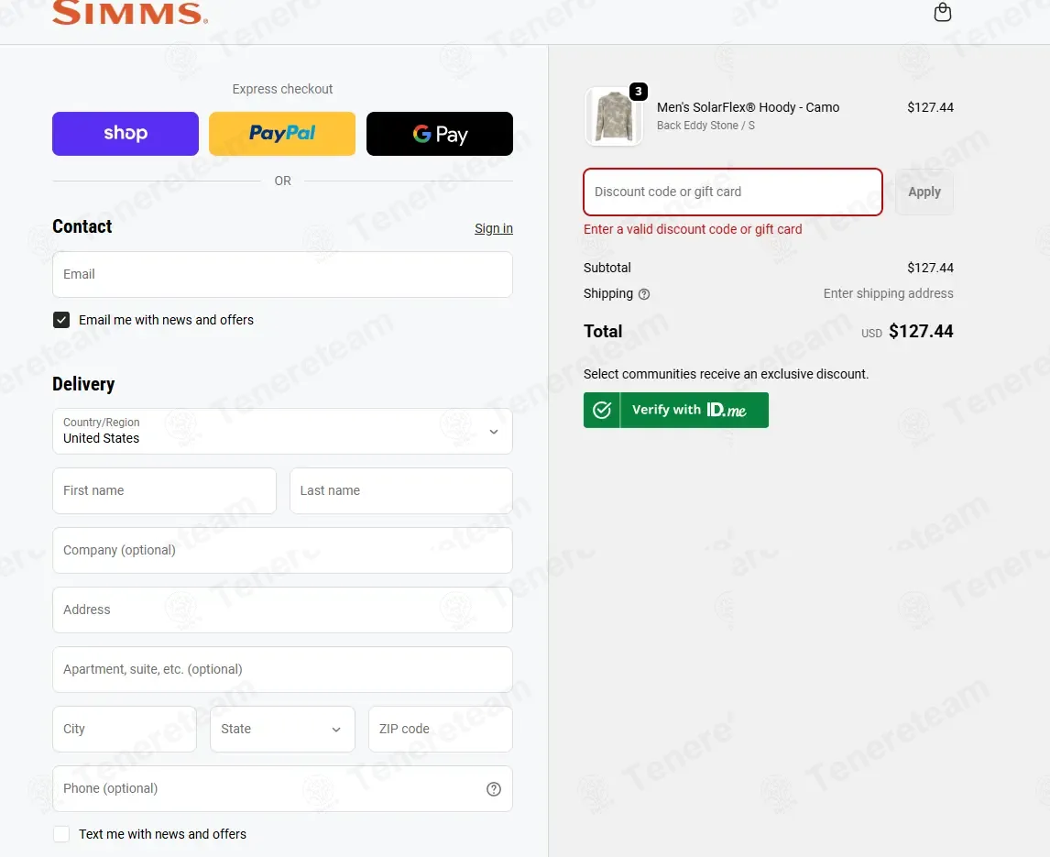Open the shipping help question icon
The image size is (1050, 857).
pos(643,294)
